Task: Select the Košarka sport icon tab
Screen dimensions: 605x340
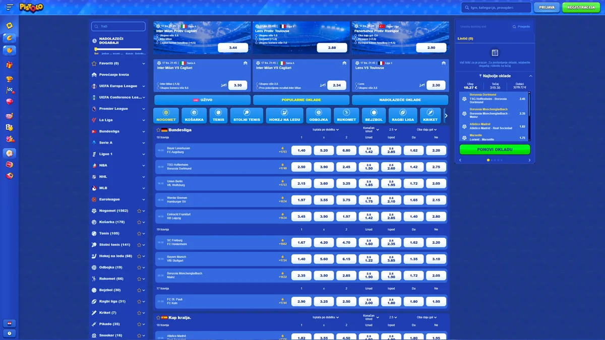Action: [x=194, y=115]
